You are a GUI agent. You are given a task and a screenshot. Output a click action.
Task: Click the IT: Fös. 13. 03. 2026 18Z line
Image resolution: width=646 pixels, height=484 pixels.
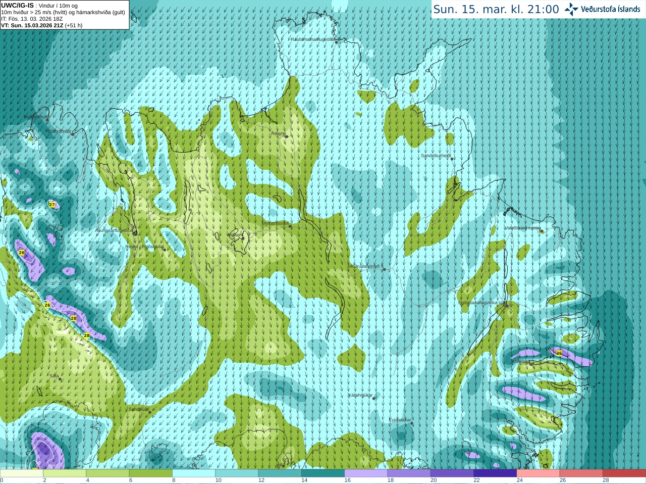coord(32,19)
